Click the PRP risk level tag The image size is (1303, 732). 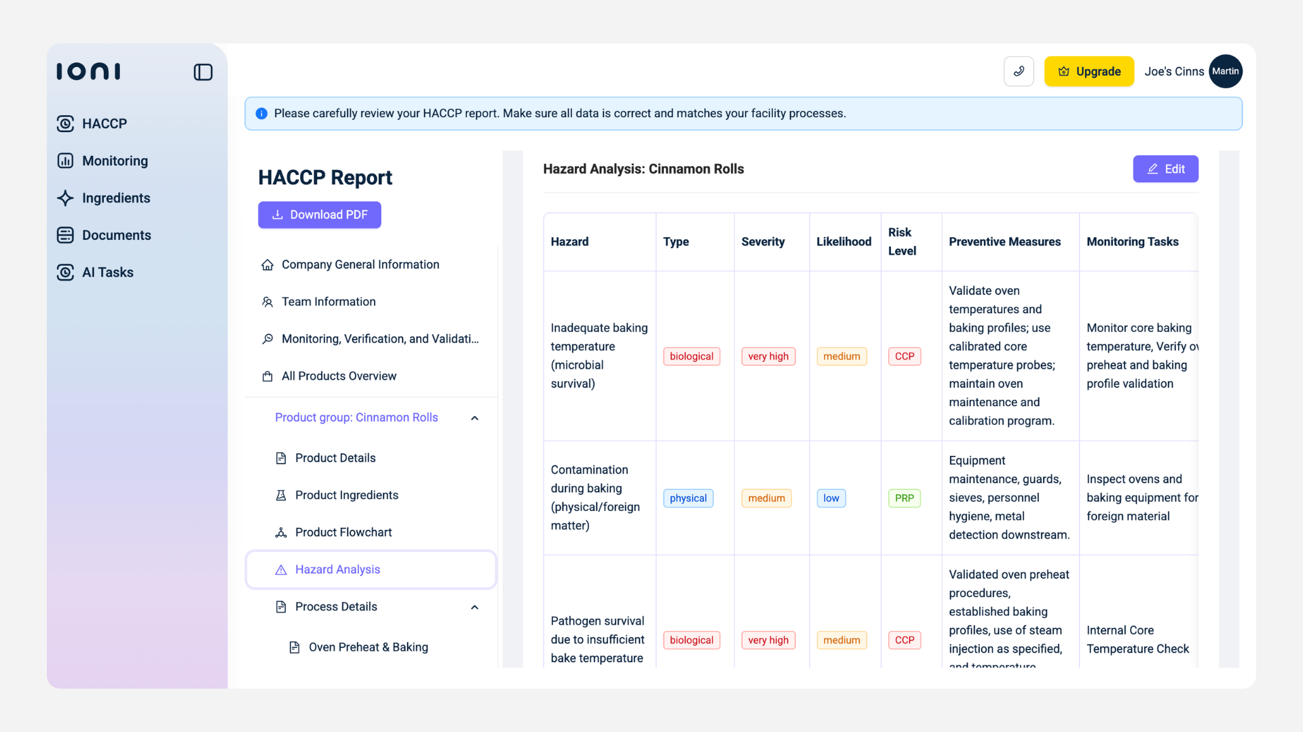pyautogui.click(x=904, y=498)
